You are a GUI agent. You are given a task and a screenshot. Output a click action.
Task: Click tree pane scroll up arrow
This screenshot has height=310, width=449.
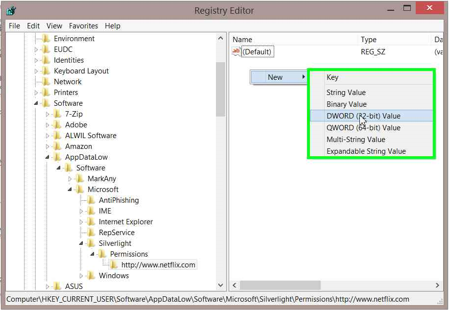pos(220,38)
